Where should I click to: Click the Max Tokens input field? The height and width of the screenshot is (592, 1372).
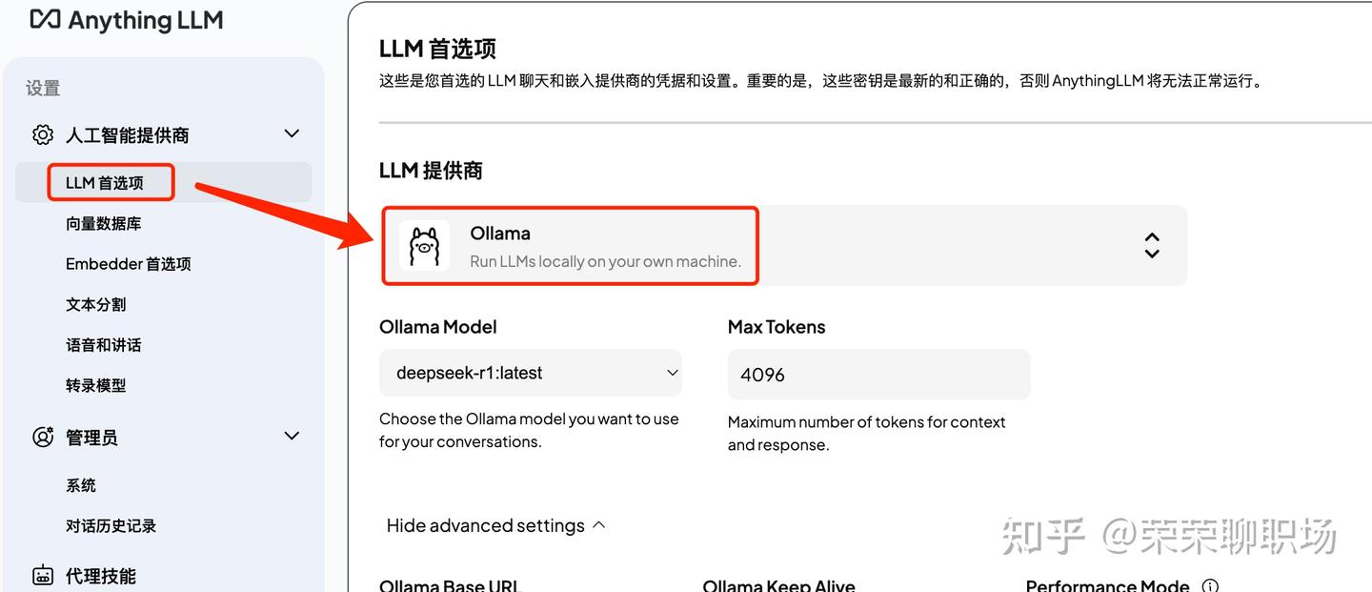[x=878, y=374]
